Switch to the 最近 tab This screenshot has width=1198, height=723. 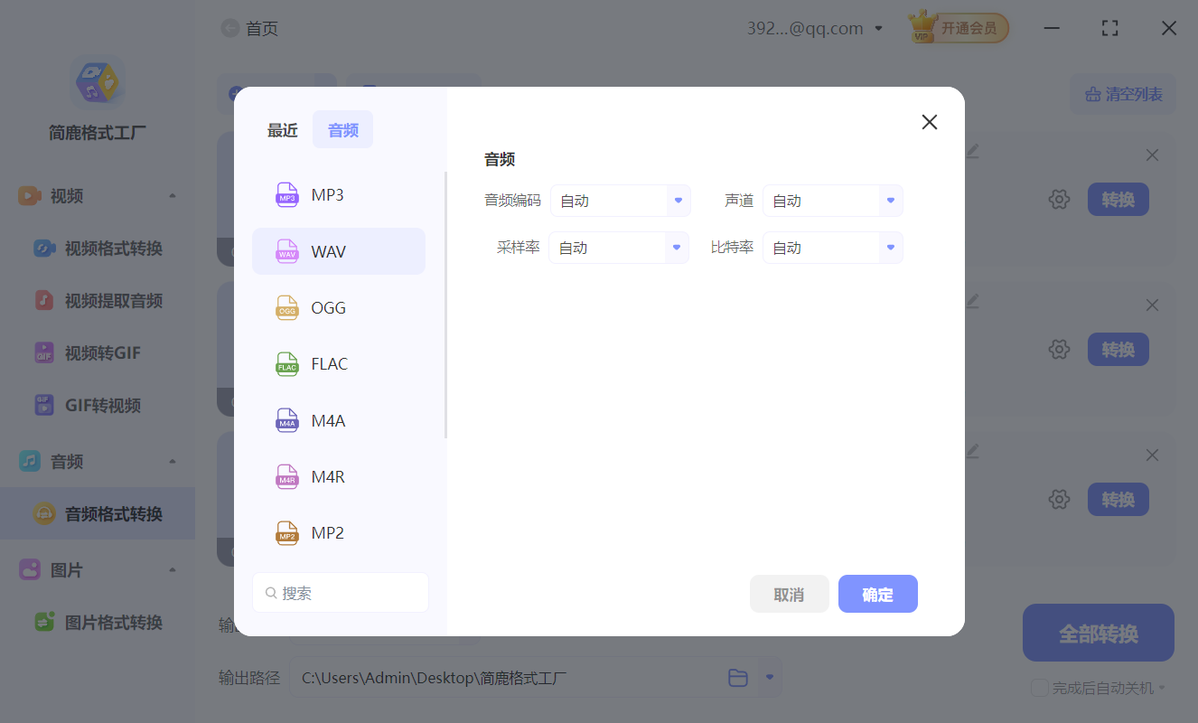283,129
